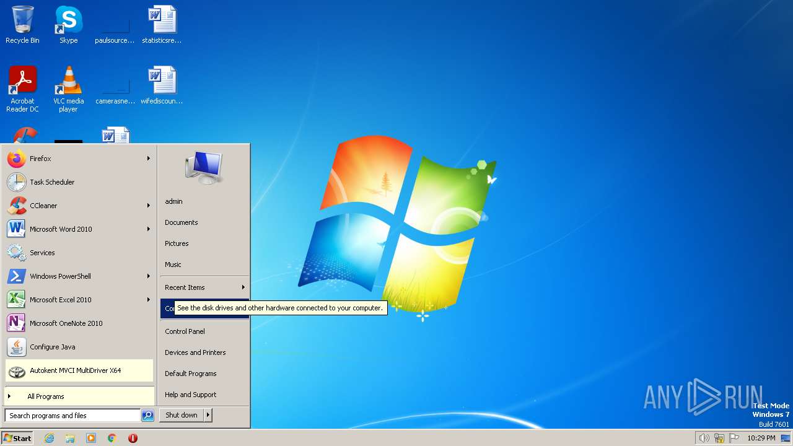This screenshot has width=793, height=446.
Task: Click the red Opera icon on taskbar
Action: tap(133, 438)
